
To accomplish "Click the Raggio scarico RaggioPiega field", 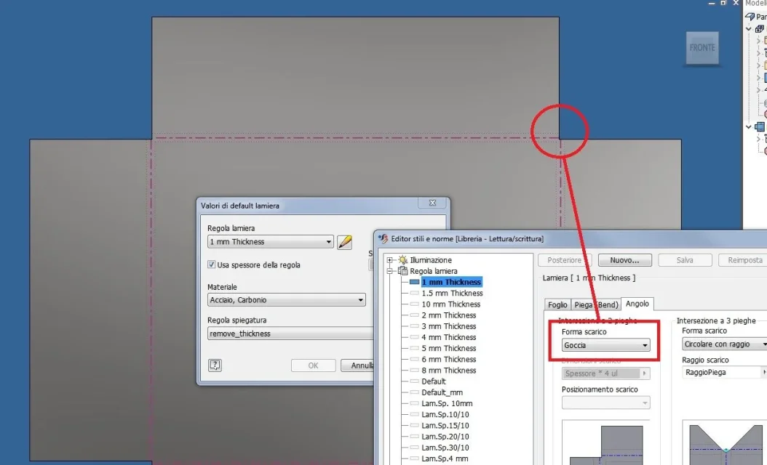I will [723, 373].
